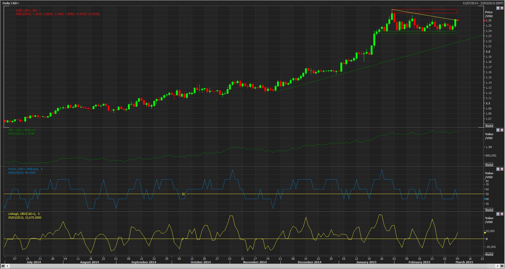Click the 1.2M OBV axis label
The height and width of the screenshot is (269, 505).
(489, 147)
